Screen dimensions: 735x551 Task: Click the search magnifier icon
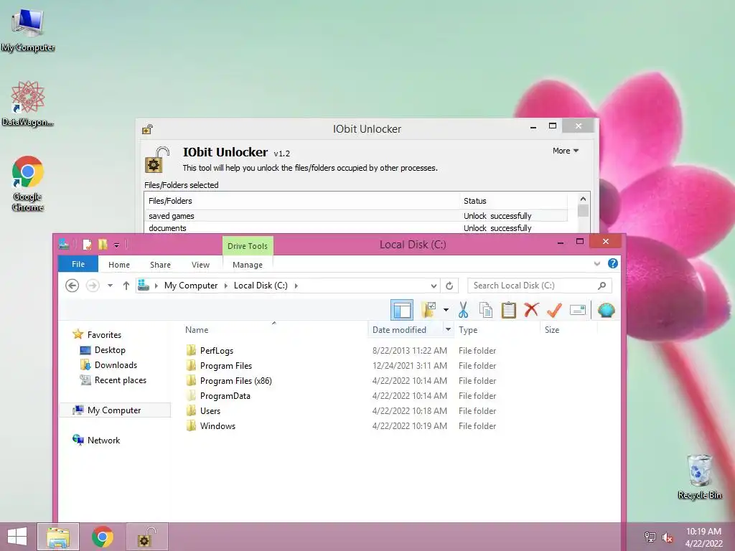[602, 286]
